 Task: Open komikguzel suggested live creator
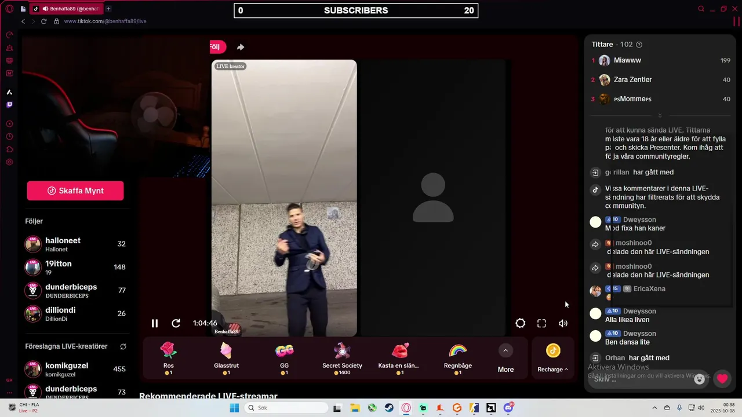(75, 369)
